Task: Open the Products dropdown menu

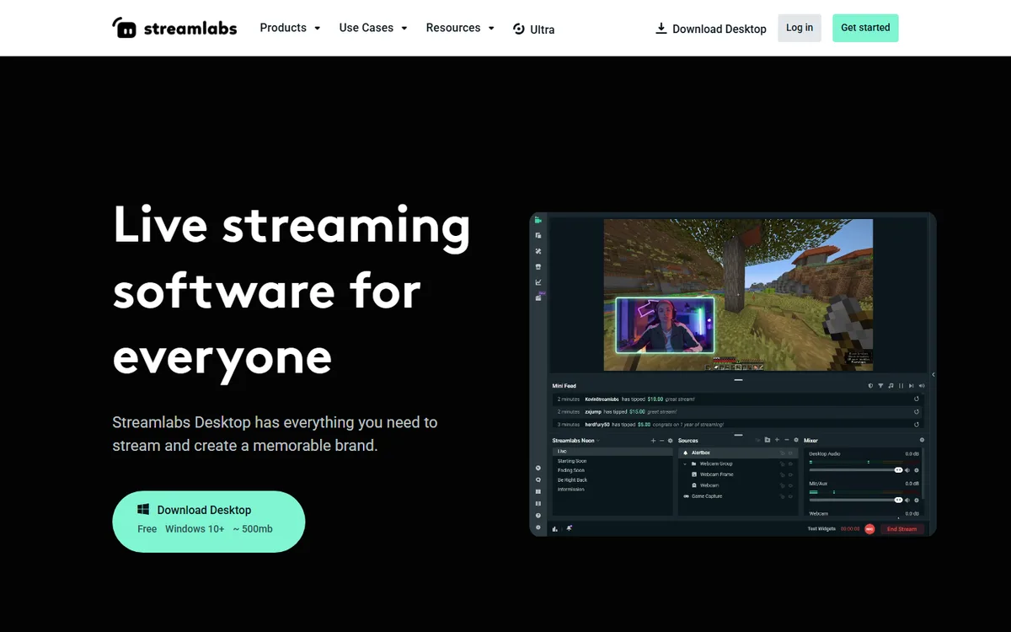Action: point(290,28)
